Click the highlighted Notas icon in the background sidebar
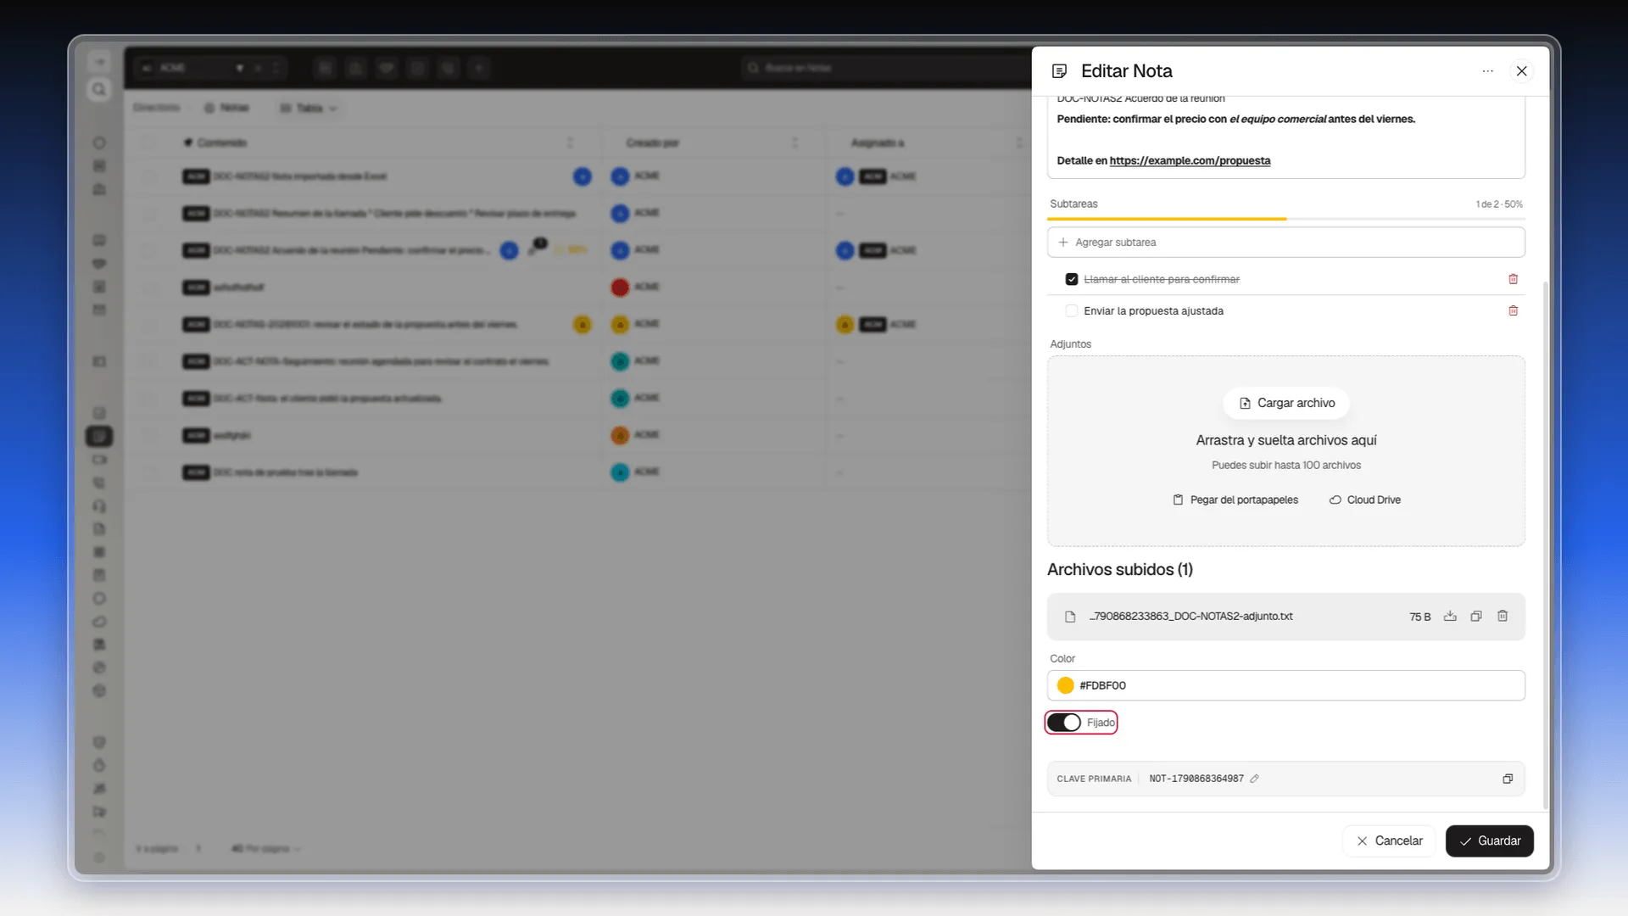This screenshot has width=1628, height=916. [x=99, y=437]
